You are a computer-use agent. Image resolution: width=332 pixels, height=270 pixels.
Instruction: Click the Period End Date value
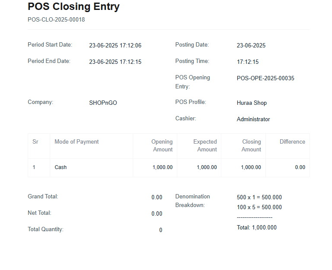[115, 62]
